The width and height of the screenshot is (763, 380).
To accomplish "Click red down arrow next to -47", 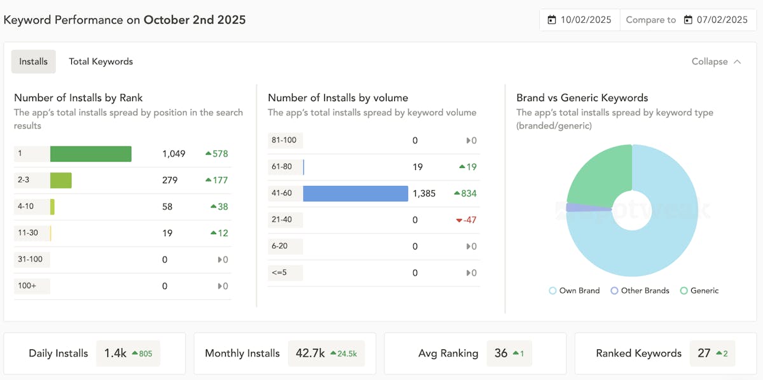I will pyautogui.click(x=459, y=220).
